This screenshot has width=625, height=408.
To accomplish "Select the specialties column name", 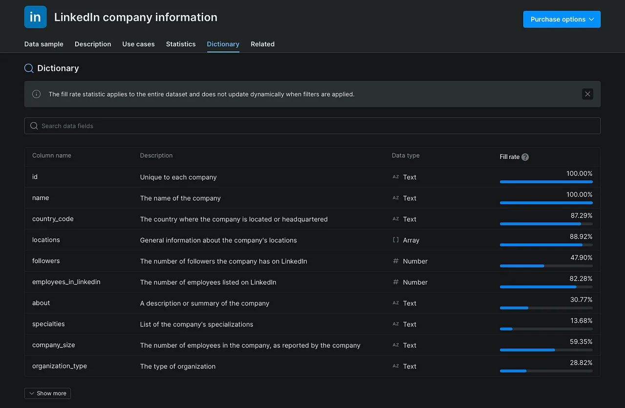I will point(48,324).
